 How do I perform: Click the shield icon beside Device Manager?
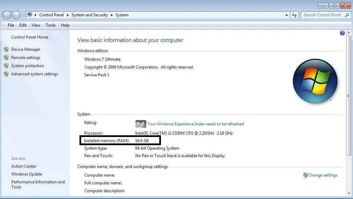(x=6, y=49)
